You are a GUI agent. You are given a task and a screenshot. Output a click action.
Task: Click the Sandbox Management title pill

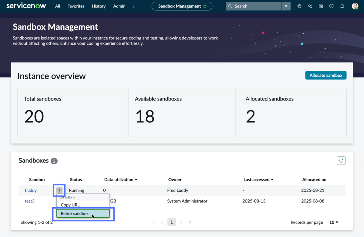[182, 6]
